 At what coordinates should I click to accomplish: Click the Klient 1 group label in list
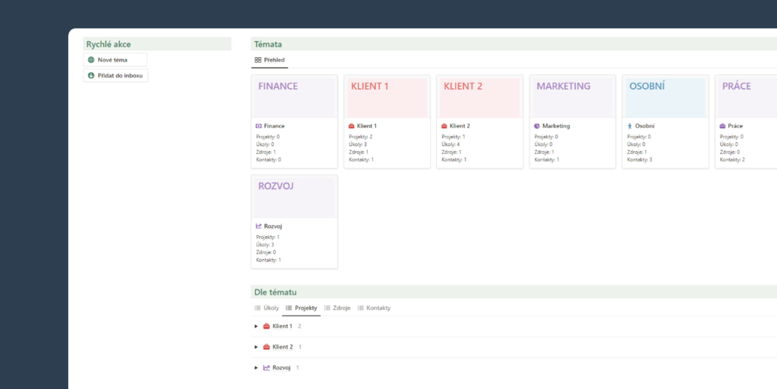tap(282, 326)
